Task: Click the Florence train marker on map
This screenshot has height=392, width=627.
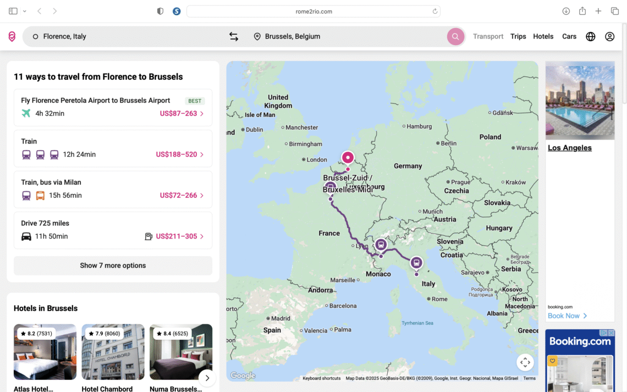Action: pyautogui.click(x=416, y=263)
